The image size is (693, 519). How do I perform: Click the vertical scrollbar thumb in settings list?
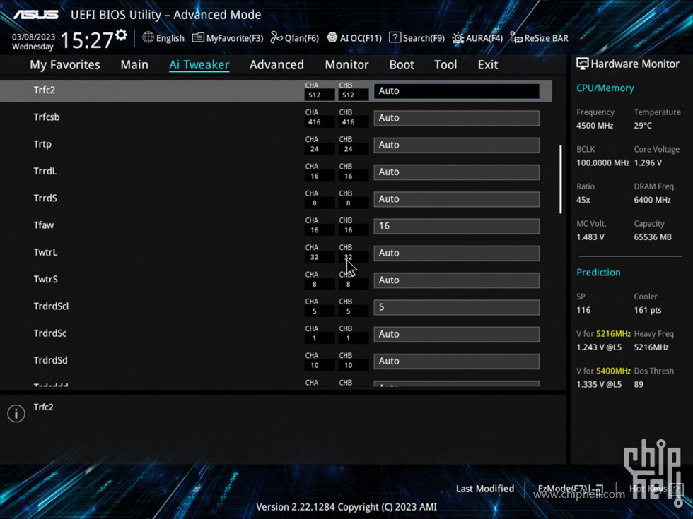[560, 179]
